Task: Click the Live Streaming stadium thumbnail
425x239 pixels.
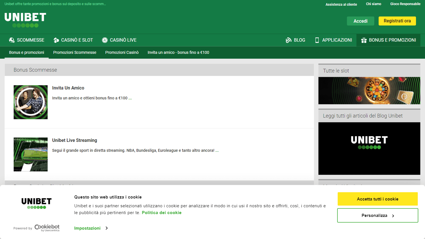Action: tap(31, 155)
